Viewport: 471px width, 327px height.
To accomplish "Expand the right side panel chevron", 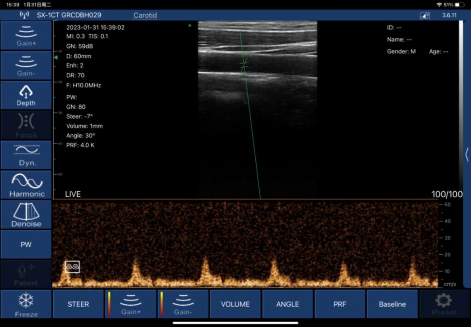I will [467, 155].
